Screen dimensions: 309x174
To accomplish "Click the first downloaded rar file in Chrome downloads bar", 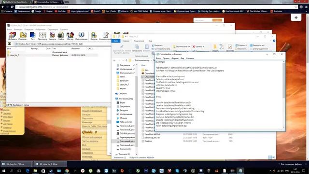I will pyautogui.click(x=16, y=164).
